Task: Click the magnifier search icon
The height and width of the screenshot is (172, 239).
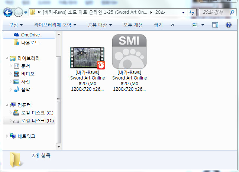Action: coord(232,12)
